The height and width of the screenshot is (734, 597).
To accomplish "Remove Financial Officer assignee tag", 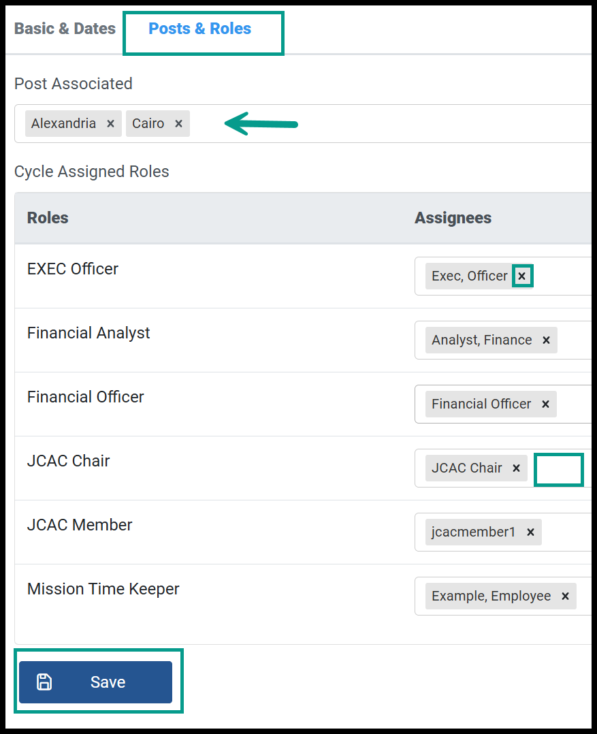I will click(x=545, y=404).
